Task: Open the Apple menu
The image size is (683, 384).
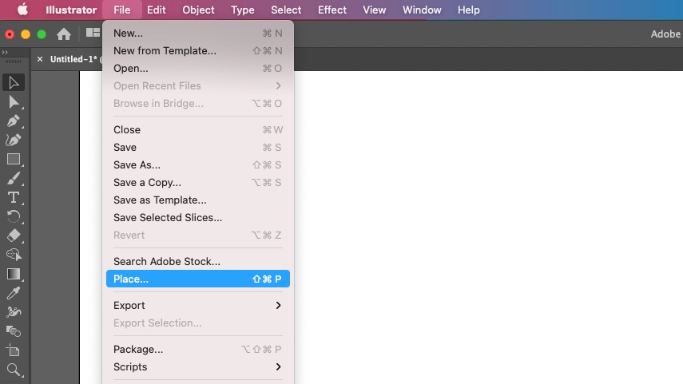Action: 22,10
